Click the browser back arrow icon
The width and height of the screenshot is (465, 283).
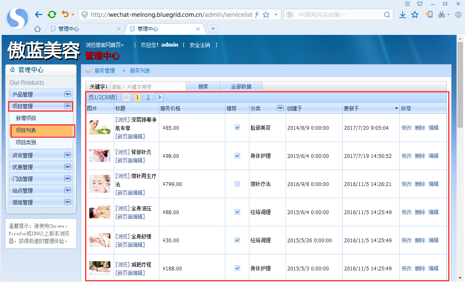coord(38,14)
